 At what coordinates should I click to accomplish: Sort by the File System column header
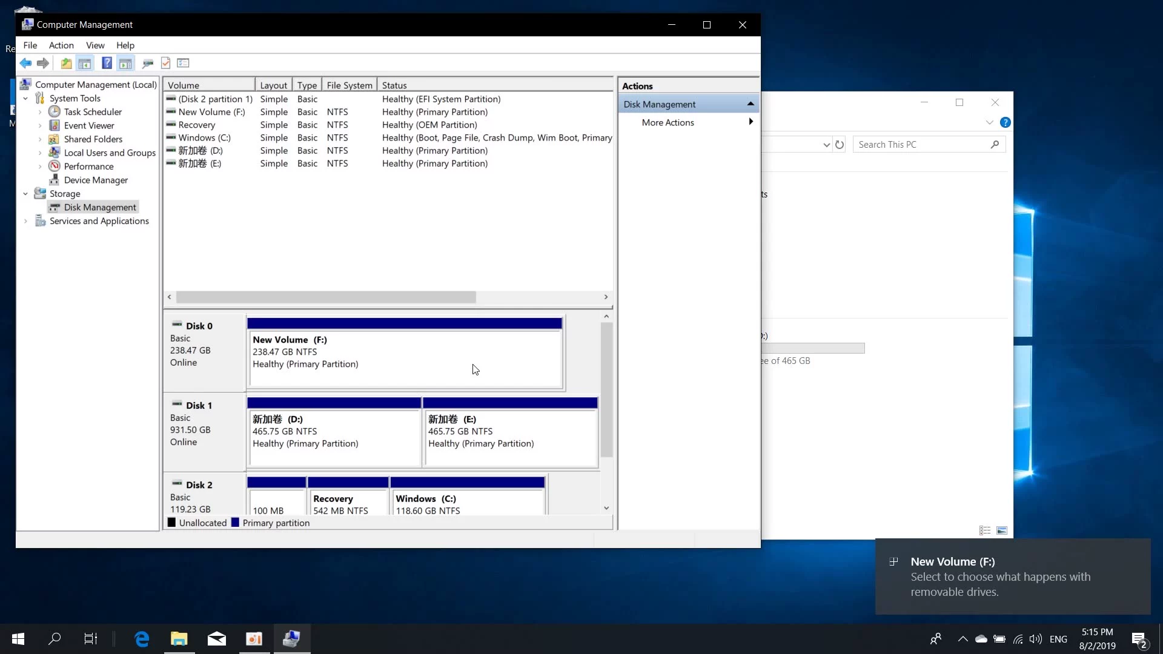[349, 85]
